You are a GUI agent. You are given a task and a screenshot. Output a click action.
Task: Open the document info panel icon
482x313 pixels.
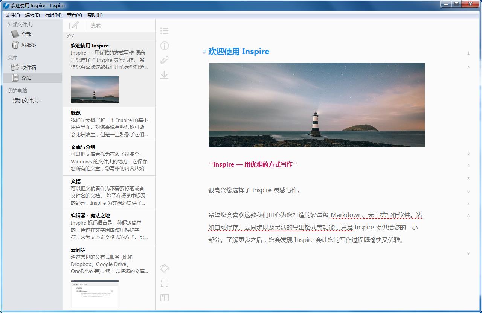click(164, 45)
